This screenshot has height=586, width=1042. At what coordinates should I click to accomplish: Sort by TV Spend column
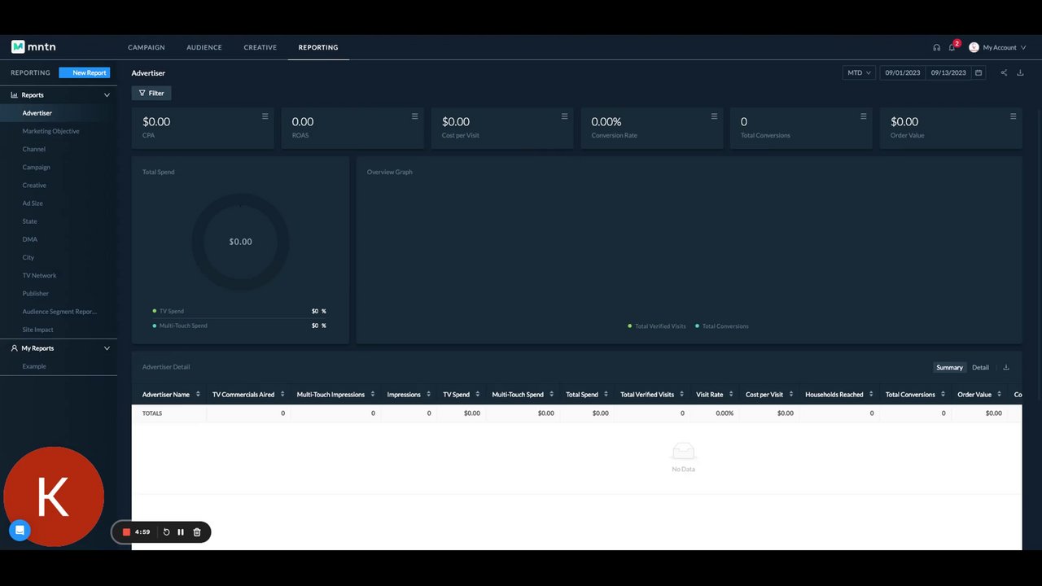[x=478, y=395]
